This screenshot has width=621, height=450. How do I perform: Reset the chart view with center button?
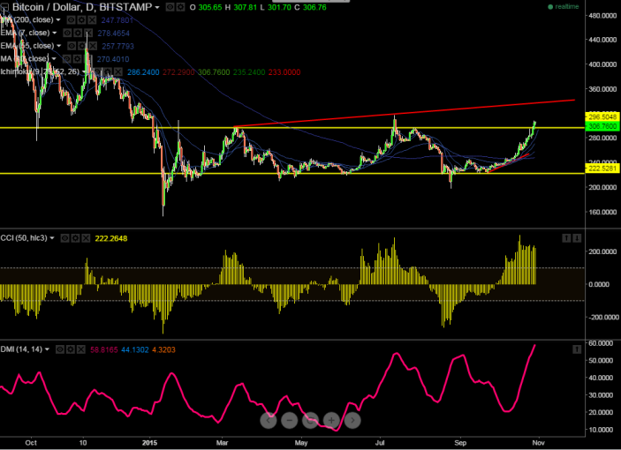click(x=311, y=420)
